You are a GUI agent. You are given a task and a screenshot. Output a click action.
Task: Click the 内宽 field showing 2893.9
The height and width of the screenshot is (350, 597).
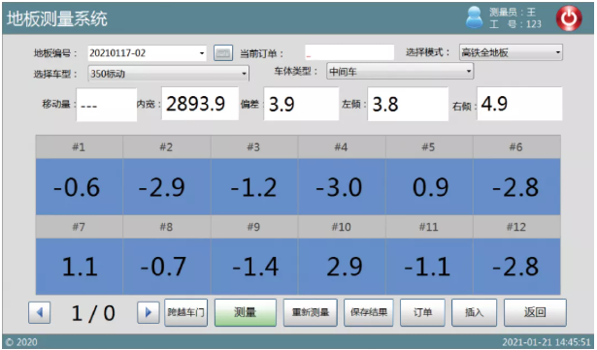click(x=200, y=104)
